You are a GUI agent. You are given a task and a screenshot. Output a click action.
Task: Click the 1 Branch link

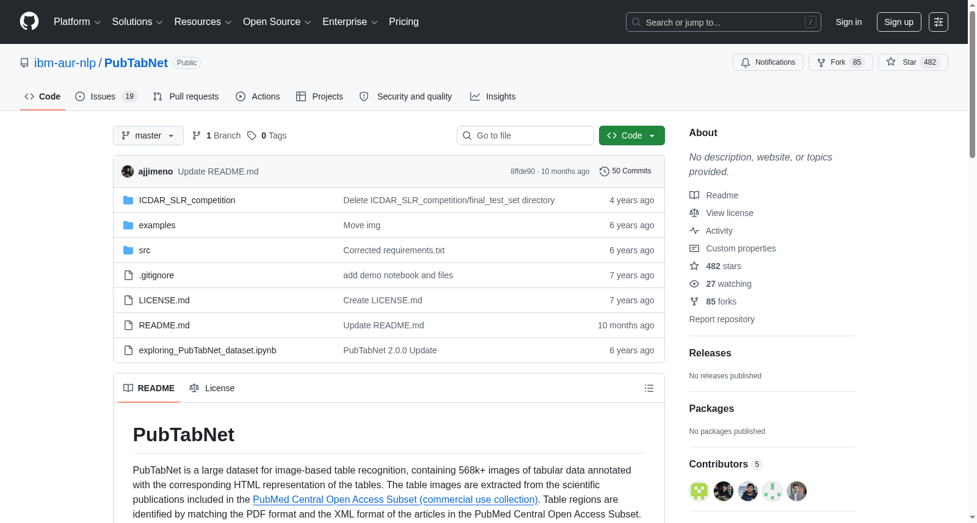(216, 135)
